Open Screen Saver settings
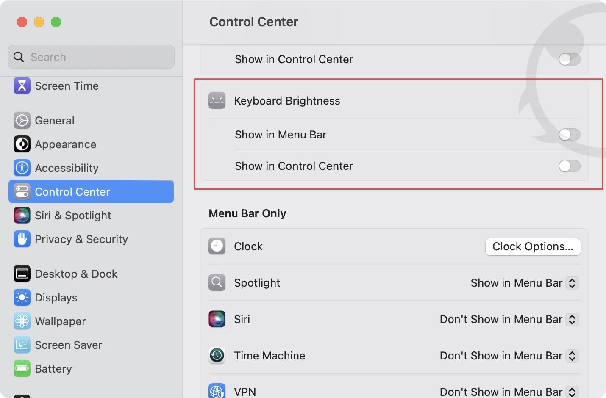606x398 pixels. pos(91,345)
